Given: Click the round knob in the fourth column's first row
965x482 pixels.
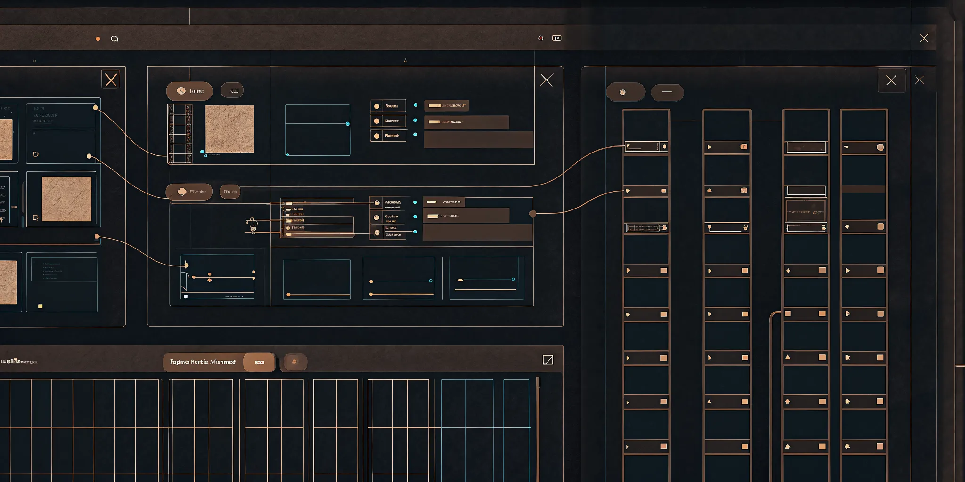Looking at the screenshot, I should pos(880,147).
